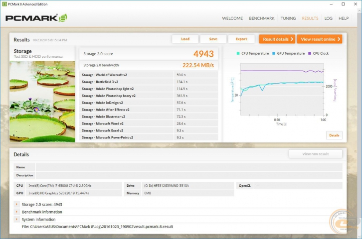Click the water lily storage thumbnail

pos(42,102)
